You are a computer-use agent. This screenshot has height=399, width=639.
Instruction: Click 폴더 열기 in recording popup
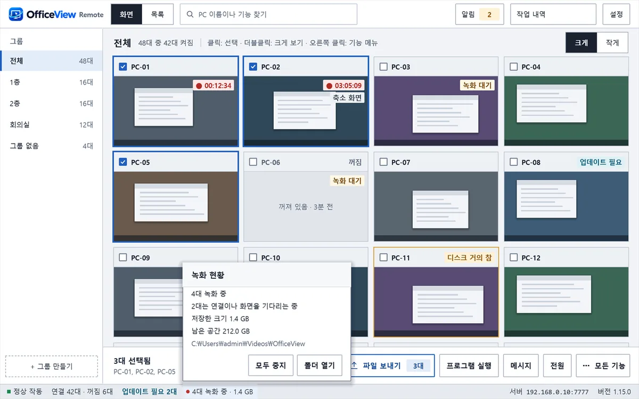[x=319, y=365]
